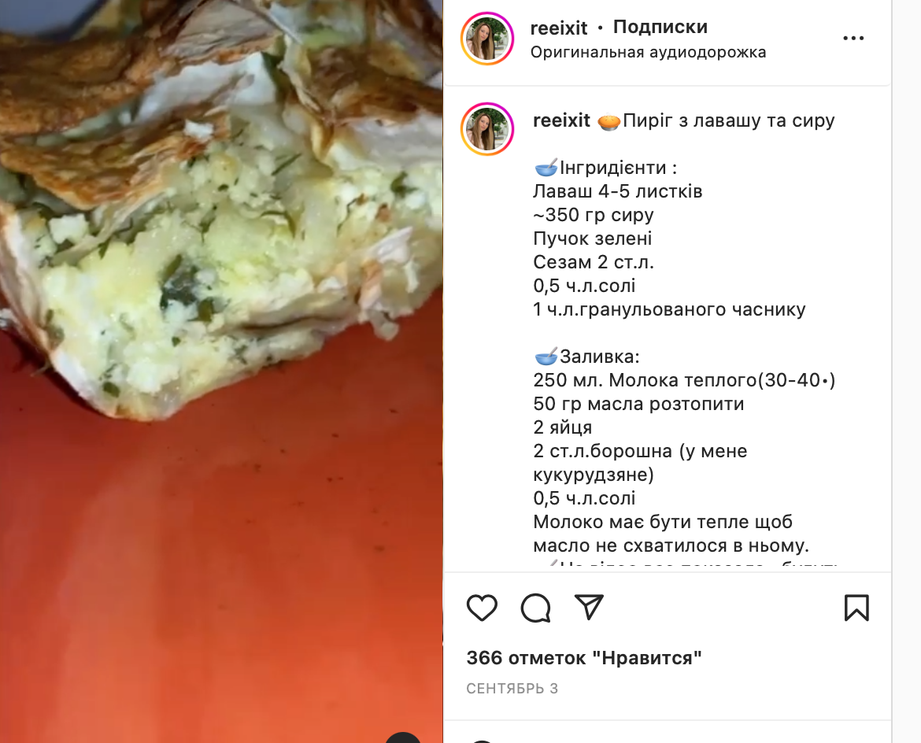Click the Пиріг з лавашу та сиру title
This screenshot has width=921, height=743.
pos(728,120)
